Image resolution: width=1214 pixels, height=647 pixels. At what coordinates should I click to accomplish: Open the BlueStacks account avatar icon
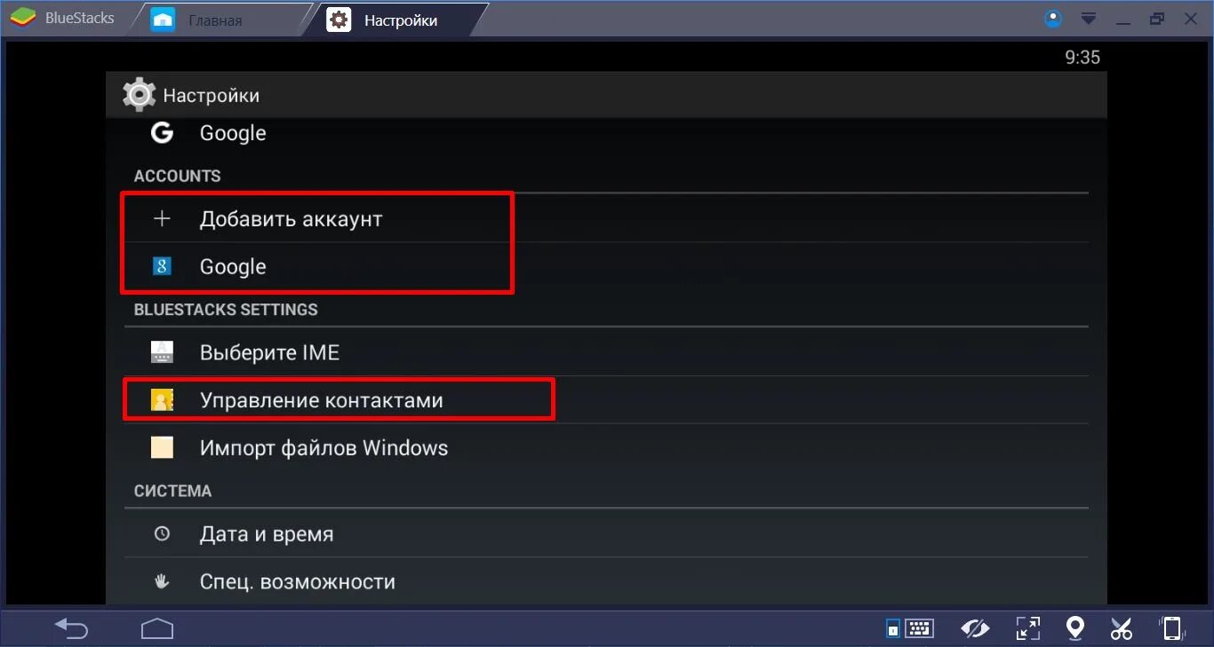[1054, 19]
